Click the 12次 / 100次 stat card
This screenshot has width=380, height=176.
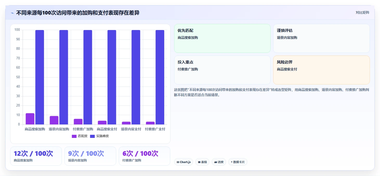click(36, 156)
